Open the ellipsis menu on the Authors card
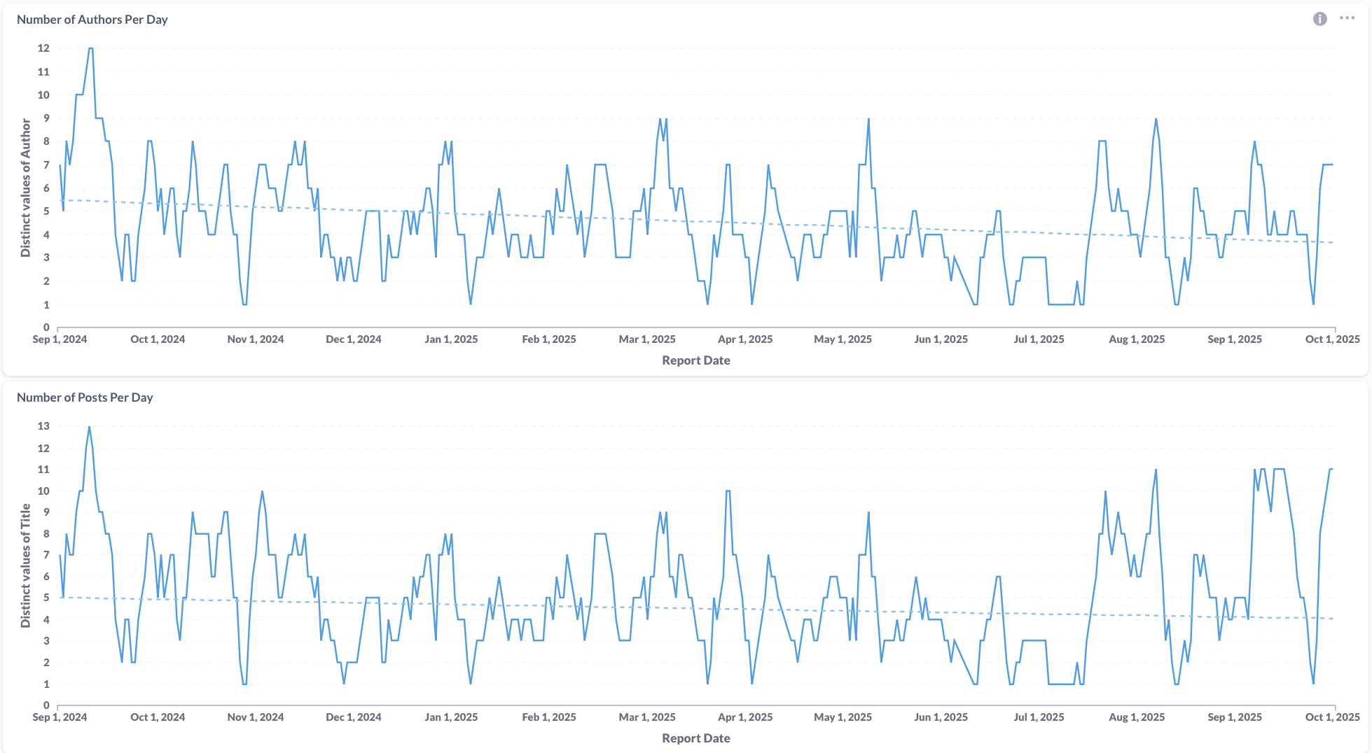The image size is (1372, 753). pos(1347,18)
